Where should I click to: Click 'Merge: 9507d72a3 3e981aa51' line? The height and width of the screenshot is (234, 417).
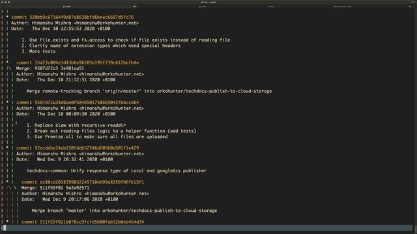pos(50,68)
